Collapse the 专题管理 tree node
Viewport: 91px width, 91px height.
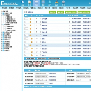tap(2, 25)
